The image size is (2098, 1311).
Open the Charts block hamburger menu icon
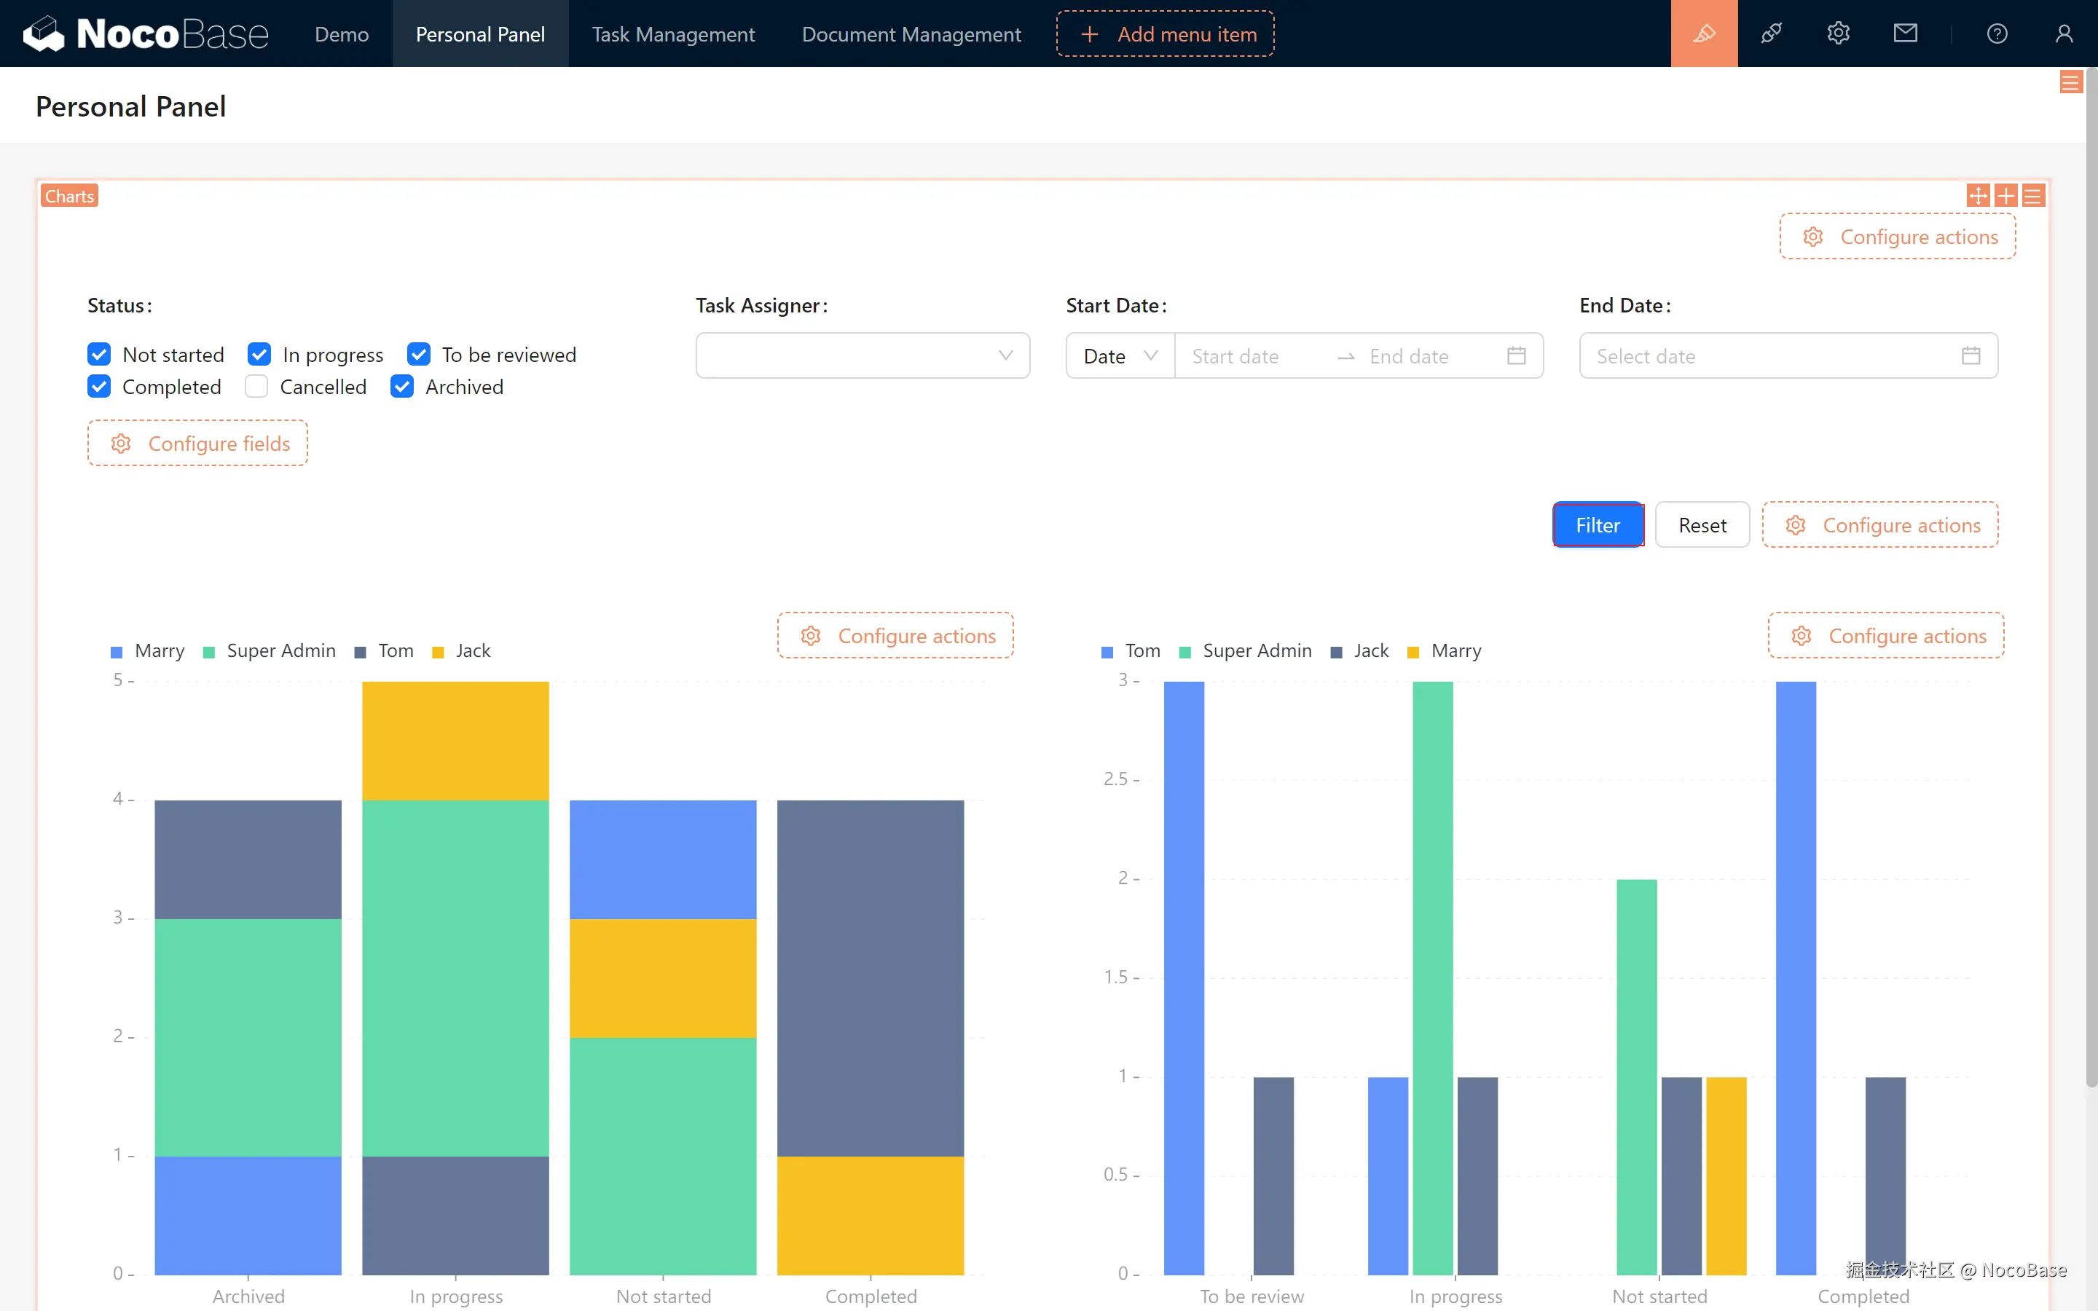click(x=2033, y=196)
